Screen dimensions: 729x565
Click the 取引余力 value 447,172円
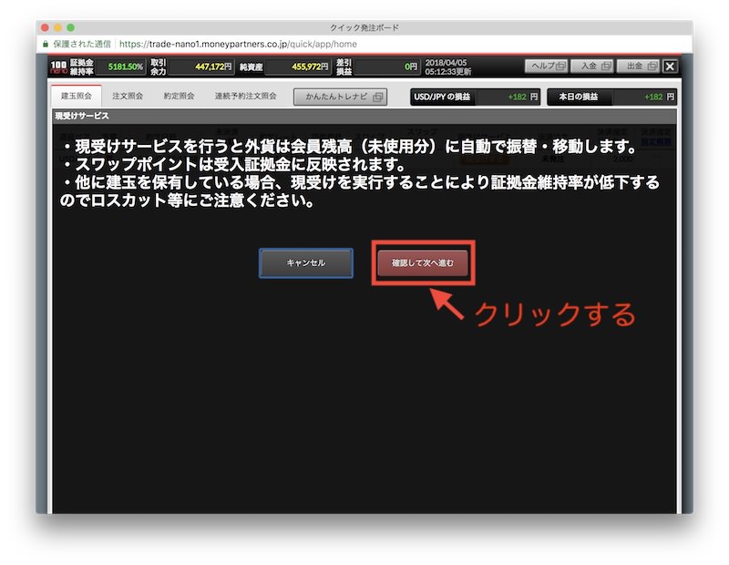click(213, 67)
